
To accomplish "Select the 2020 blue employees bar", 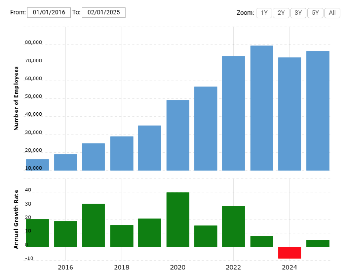I will tap(178, 135).
